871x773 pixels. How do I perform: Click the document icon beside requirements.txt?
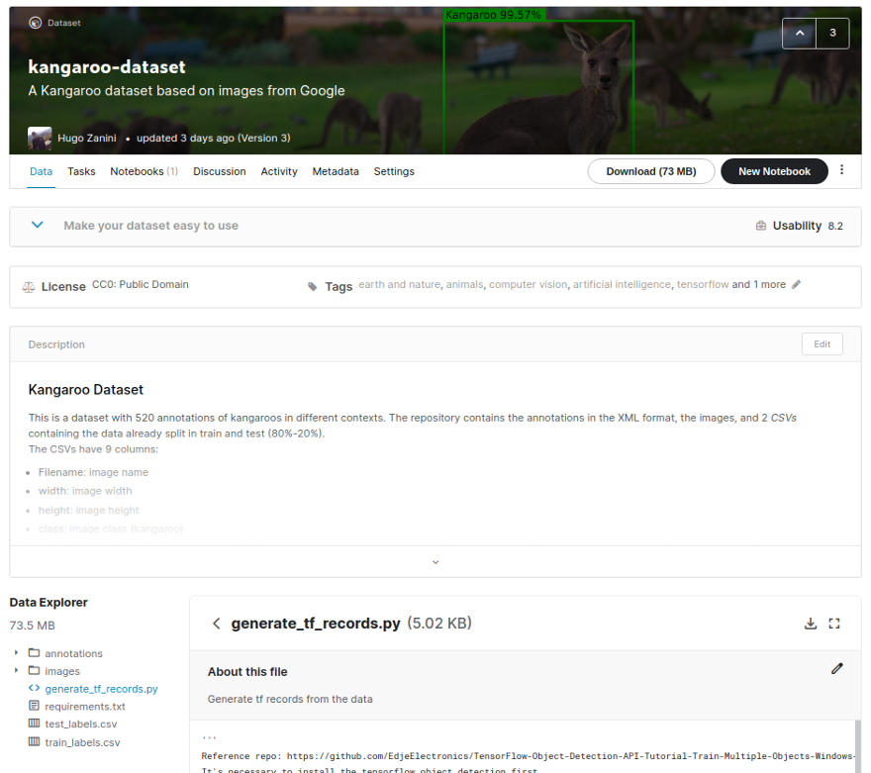click(x=34, y=706)
